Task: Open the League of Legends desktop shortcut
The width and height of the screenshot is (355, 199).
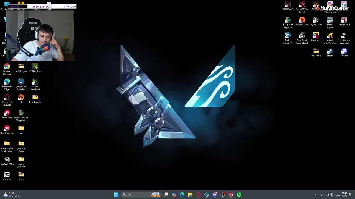Action: [288, 23]
